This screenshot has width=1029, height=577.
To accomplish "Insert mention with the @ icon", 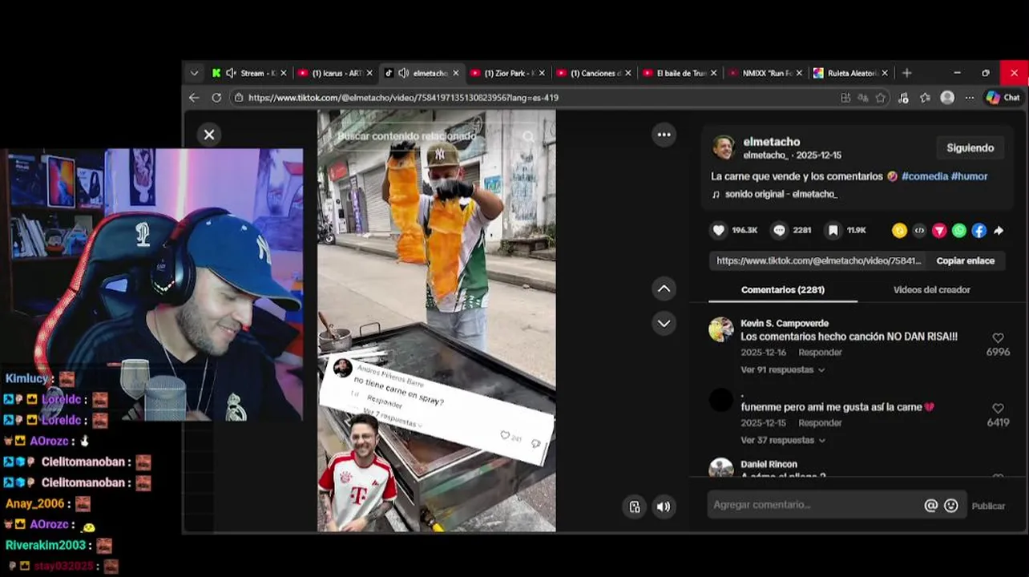I will pyautogui.click(x=930, y=506).
